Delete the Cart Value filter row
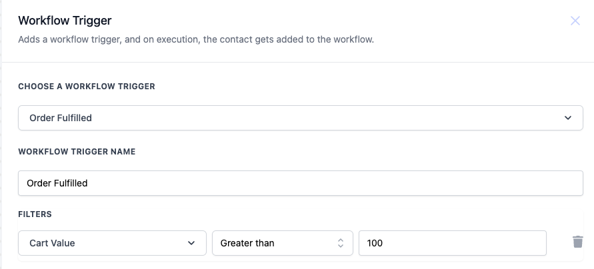Screen dimensions: 594x269 (578, 242)
